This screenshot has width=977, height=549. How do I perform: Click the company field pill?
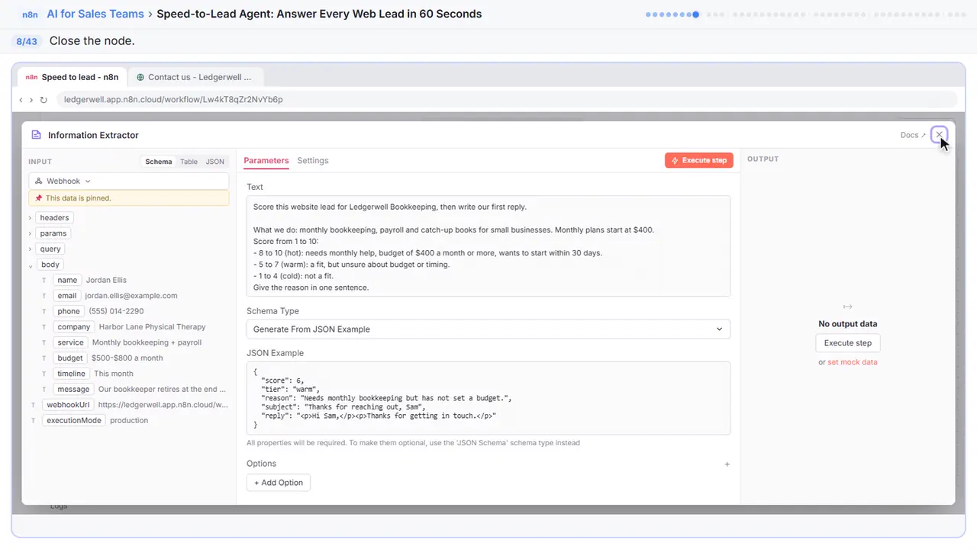(73, 327)
